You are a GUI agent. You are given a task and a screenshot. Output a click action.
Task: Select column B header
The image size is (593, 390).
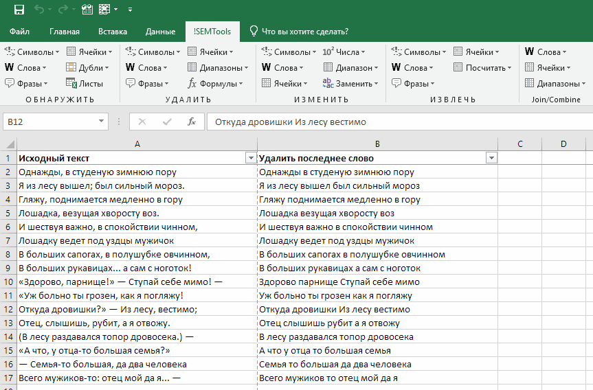[x=377, y=144]
